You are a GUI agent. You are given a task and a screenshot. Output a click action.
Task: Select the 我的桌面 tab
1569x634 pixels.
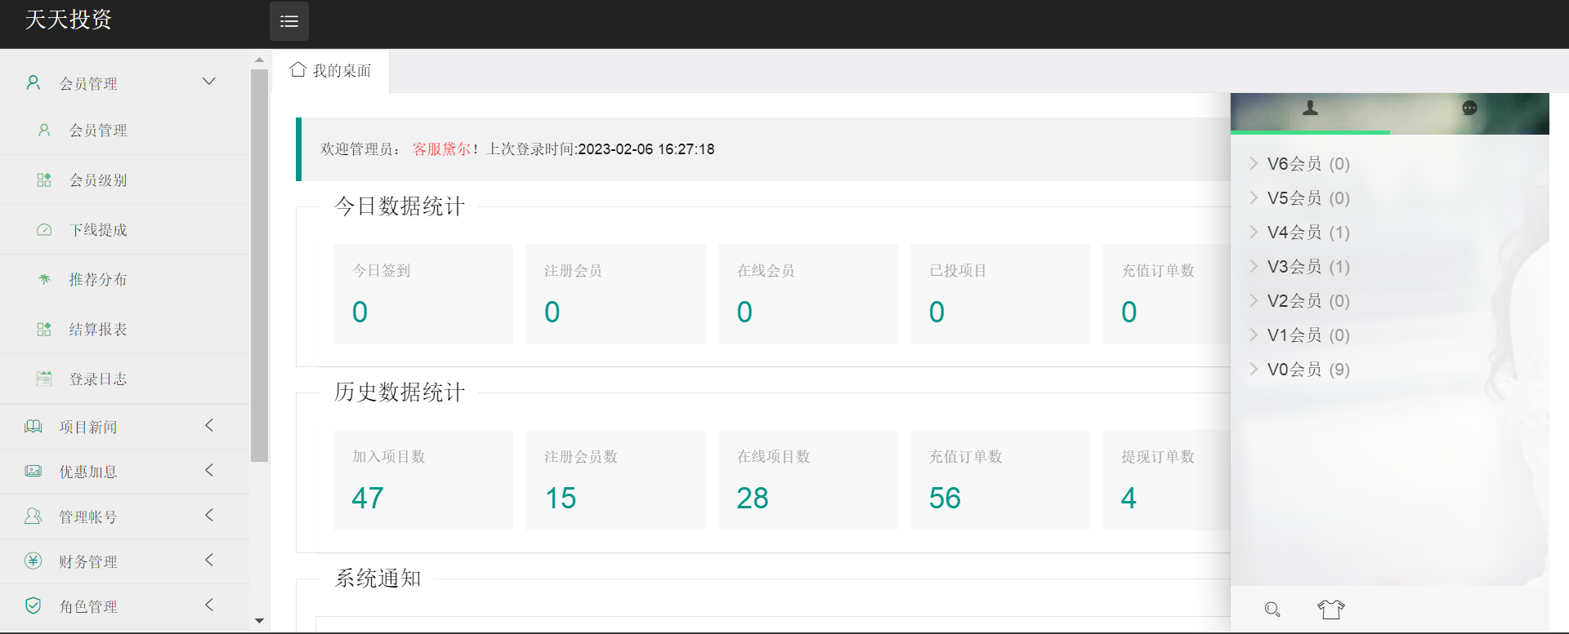330,71
